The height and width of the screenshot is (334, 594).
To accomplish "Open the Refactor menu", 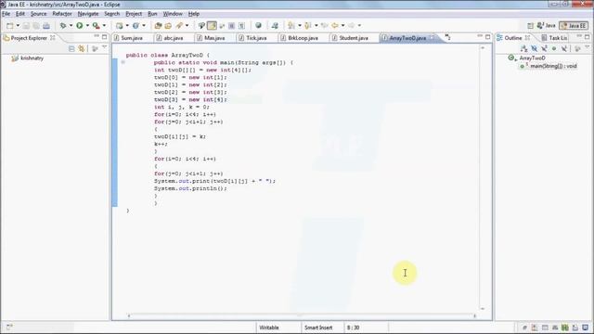I will tap(62, 14).
